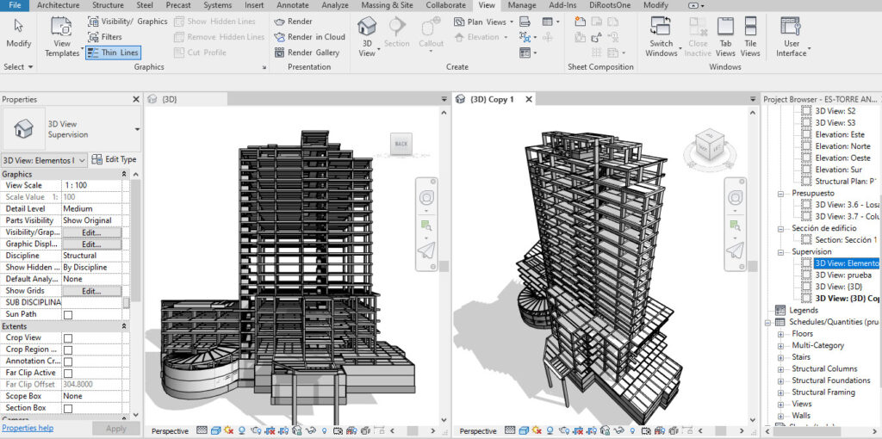Check the Section Box option
Screen dimensions: 882x439
(x=68, y=409)
